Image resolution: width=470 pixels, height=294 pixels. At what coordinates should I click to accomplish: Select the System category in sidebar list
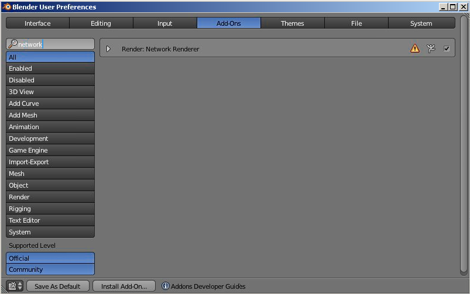click(x=50, y=232)
